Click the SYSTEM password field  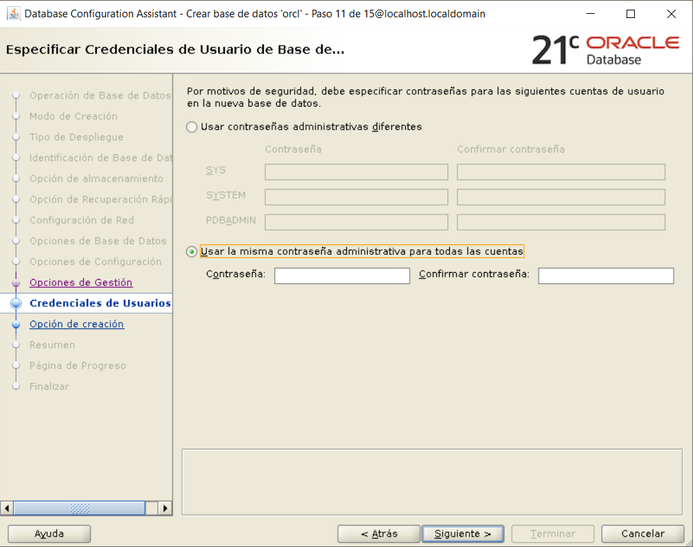tap(357, 197)
